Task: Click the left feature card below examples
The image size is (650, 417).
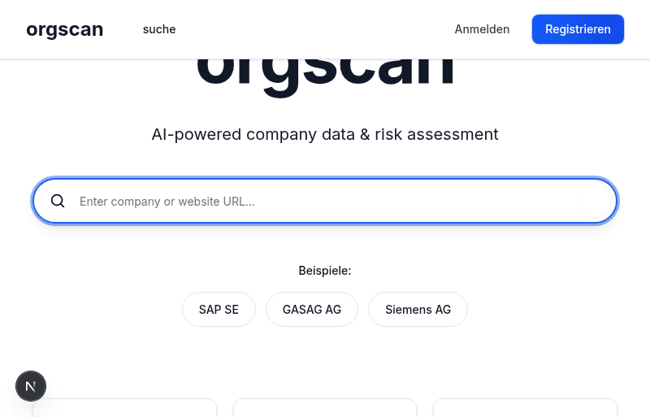Action: 125,408
